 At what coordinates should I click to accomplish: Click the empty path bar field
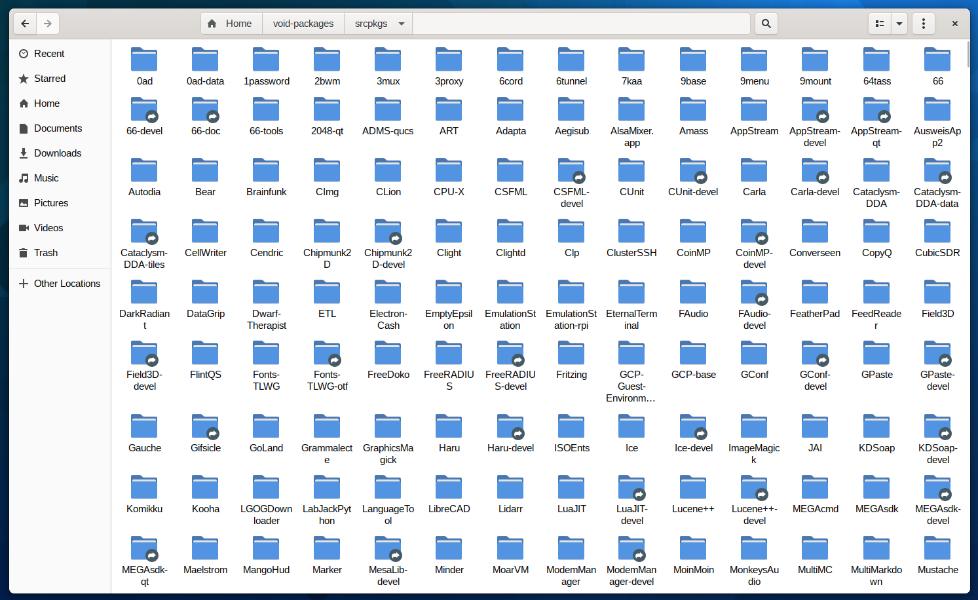click(x=581, y=24)
